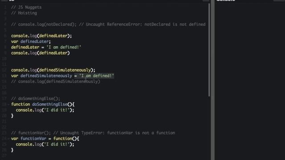Click the commented console.log(definedSimulateneously) line
This screenshot has height=160, width=285.
[x=56, y=81]
